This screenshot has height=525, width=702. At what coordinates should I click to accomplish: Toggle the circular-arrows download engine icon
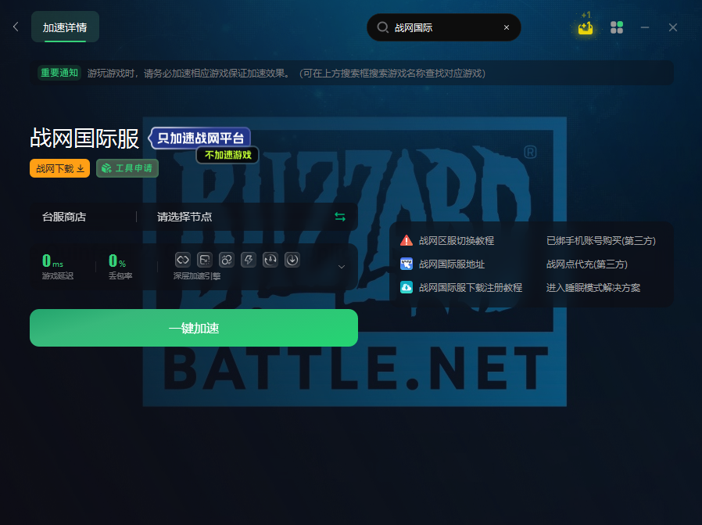pos(270,259)
